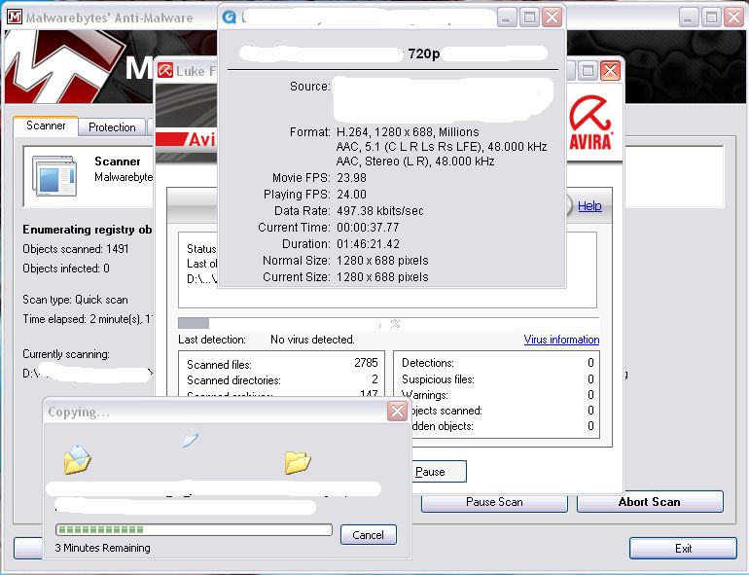The width and height of the screenshot is (749, 575).
Task: Open Malwarebytes Protection tab
Action: [x=112, y=127]
